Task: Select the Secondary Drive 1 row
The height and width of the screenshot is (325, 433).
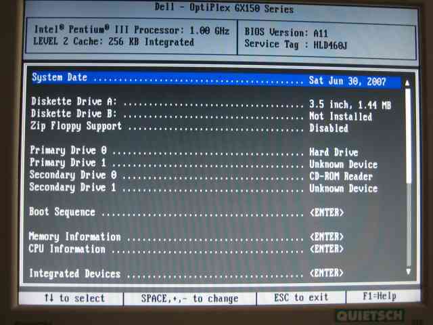Action: pyautogui.click(x=204, y=188)
